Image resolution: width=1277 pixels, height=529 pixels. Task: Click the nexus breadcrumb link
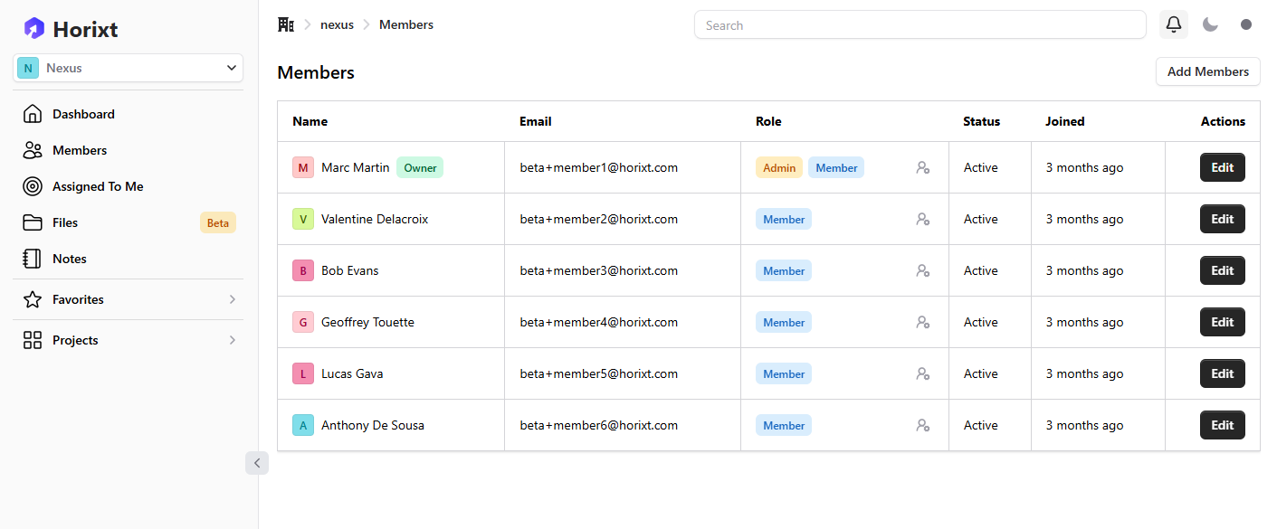[337, 24]
